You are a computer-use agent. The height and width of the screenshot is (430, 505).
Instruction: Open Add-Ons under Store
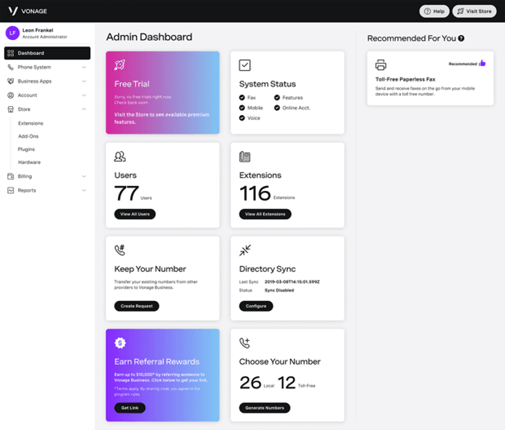click(x=28, y=136)
